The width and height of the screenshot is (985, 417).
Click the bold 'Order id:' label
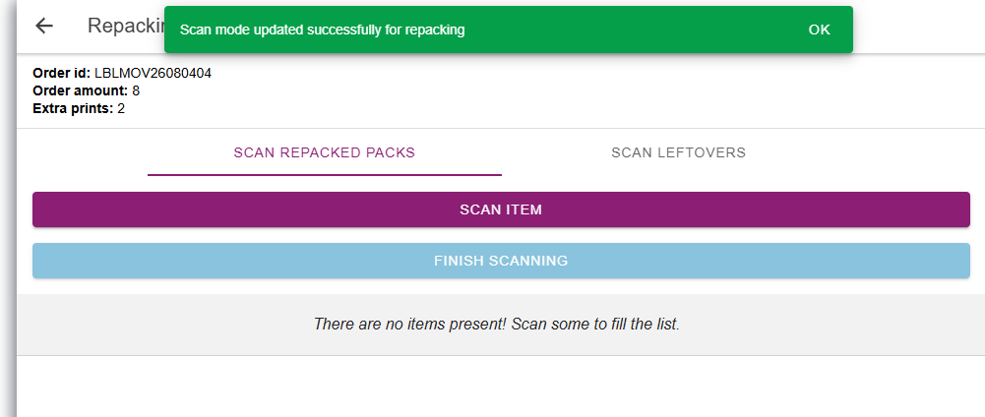62,73
